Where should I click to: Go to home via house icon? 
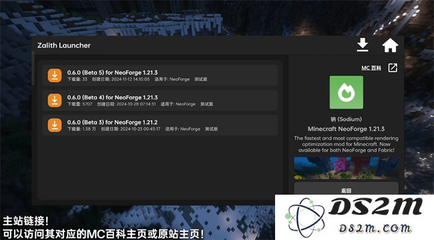click(x=391, y=45)
